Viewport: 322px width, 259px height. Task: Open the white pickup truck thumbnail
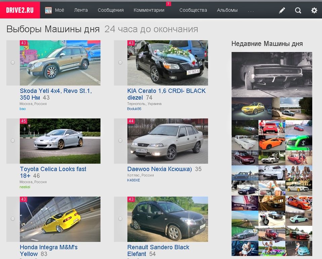click(245, 143)
